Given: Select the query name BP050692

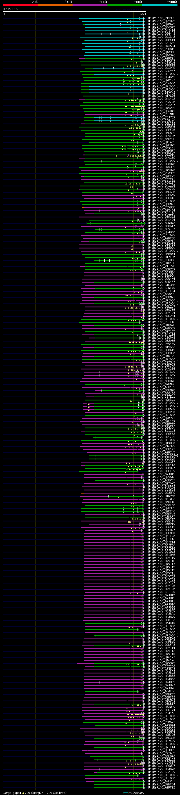Looking at the screenshot, I should [10, 9].
